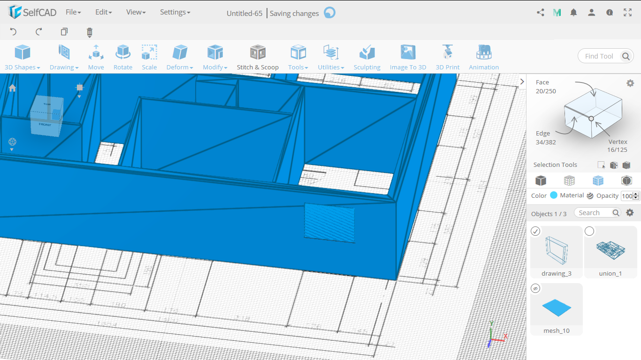Click the Share icon in header

point(541,13)
